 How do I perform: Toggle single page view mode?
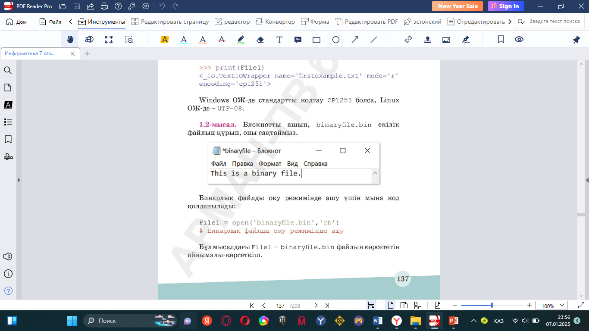tap(391, 305)
